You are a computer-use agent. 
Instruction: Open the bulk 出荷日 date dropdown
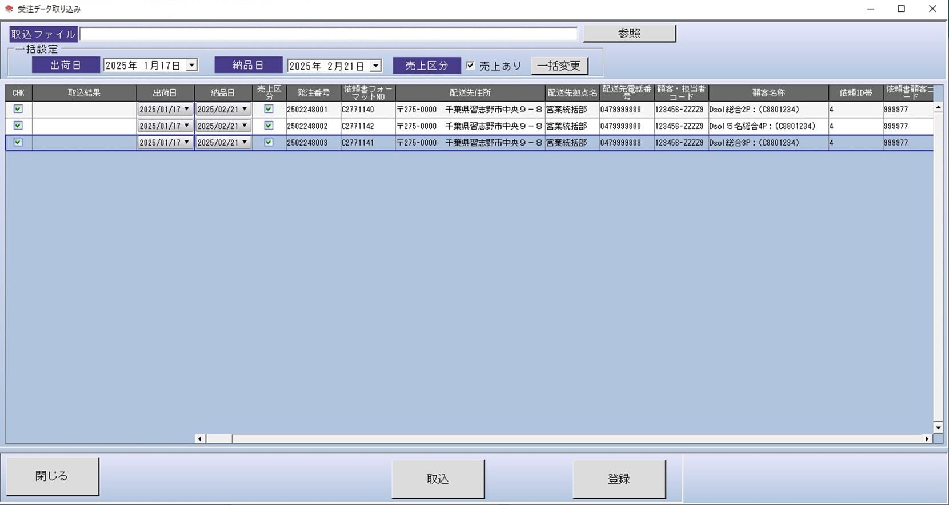(192, 66)
